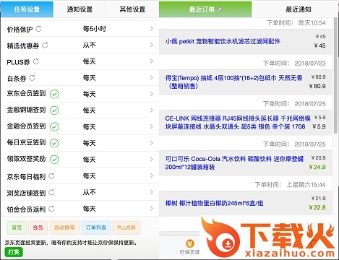Switch to 通知设置 tab
339x260 pixels.
tap(80, 9)
